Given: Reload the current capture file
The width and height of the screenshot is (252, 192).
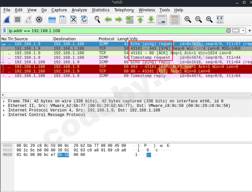Looking at the screenshot, I should coord(84,19).
